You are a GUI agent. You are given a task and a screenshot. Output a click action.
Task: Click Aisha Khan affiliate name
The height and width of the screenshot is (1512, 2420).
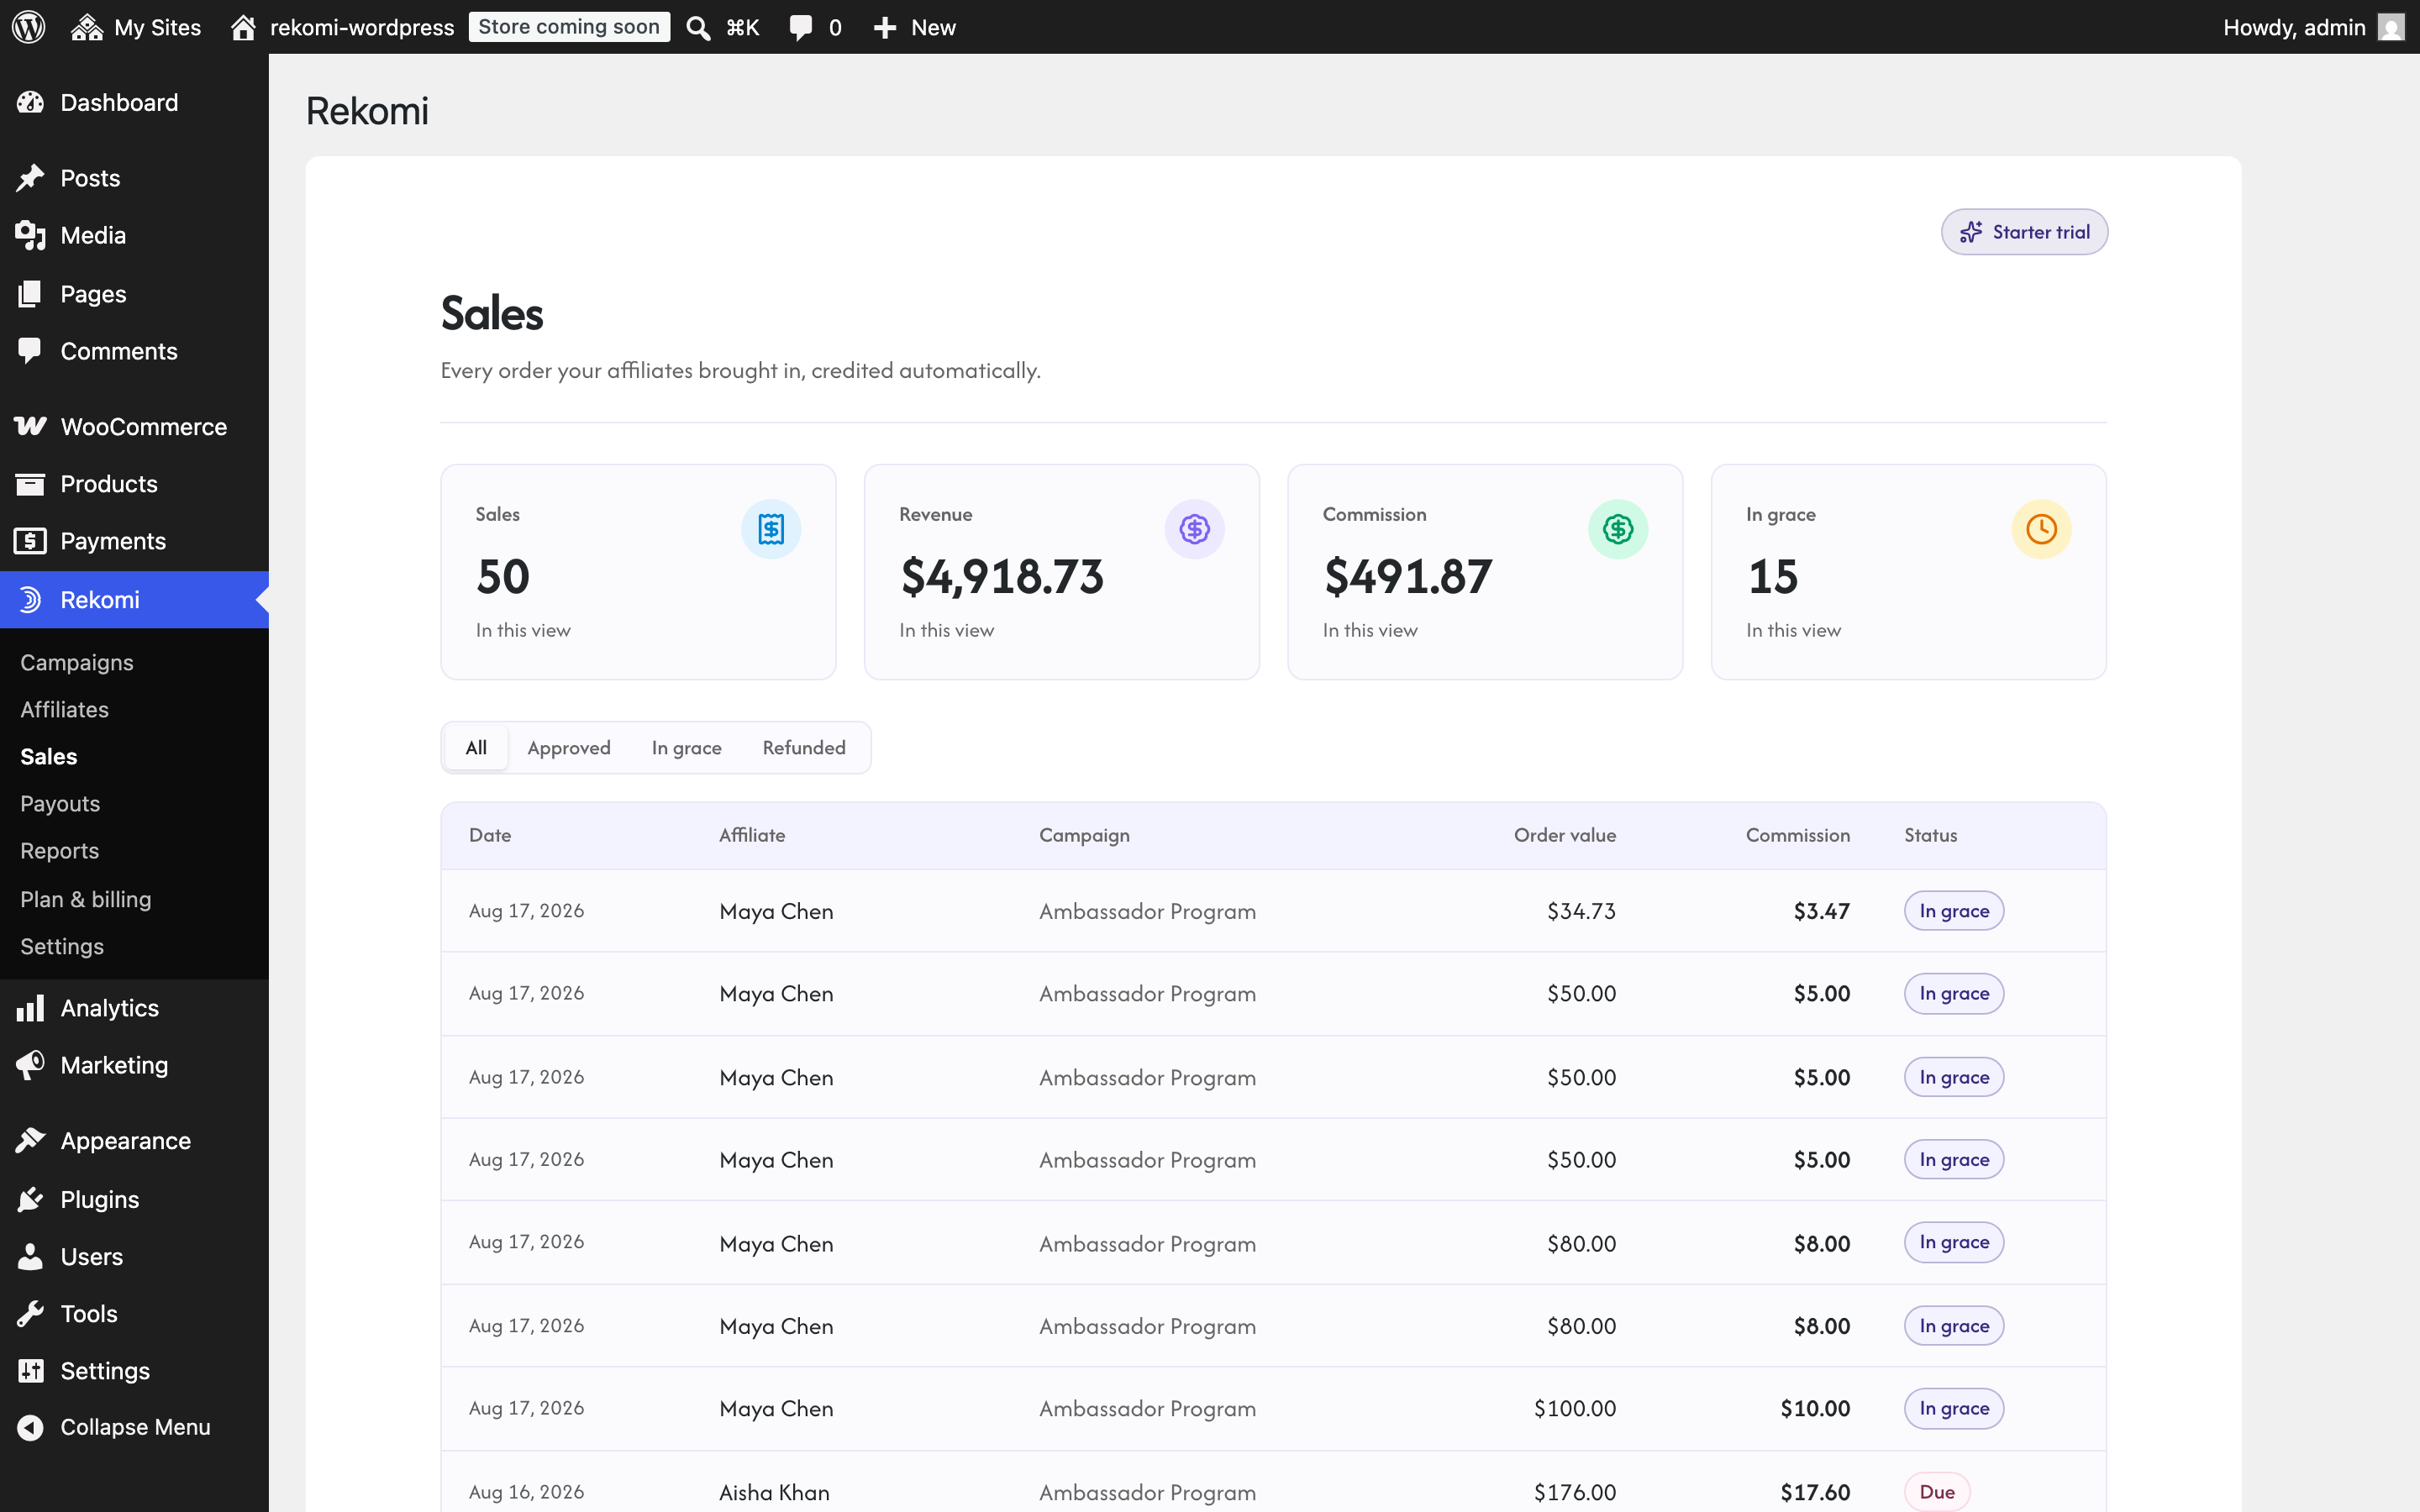774,1492
